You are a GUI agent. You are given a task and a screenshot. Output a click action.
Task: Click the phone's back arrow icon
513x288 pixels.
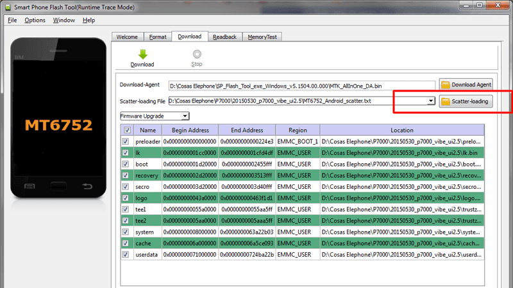tap(87, 186)
